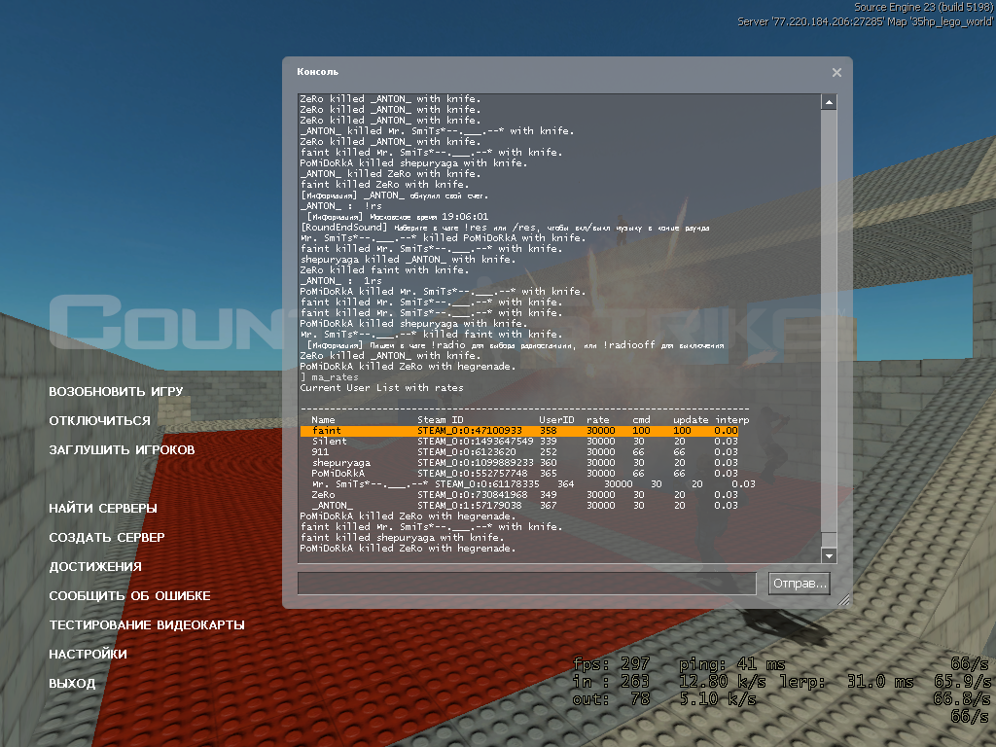Launch ТЕСТИРОВАНИЕ ВИДЕОКАРТЫ benchmark
The height and width of the screenshot is (747, 996).
coord(147,625)
